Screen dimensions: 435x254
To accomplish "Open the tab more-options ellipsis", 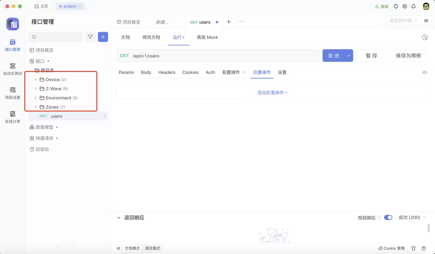I will point(241,21).
